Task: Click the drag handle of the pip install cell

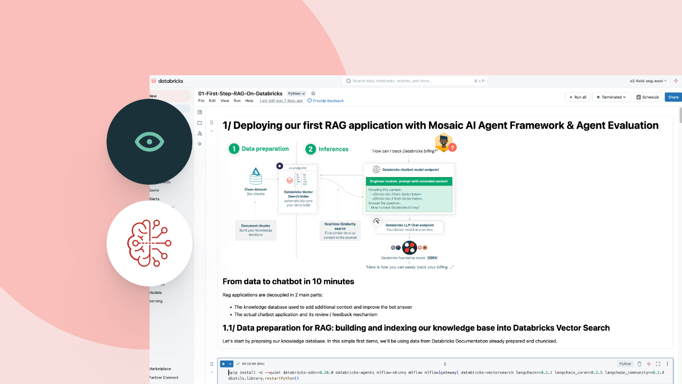Action: [212, 364]
